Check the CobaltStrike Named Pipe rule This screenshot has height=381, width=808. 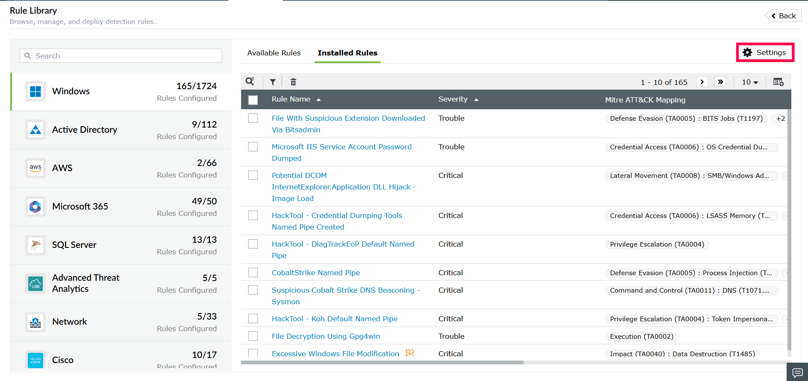coord(253,273)
